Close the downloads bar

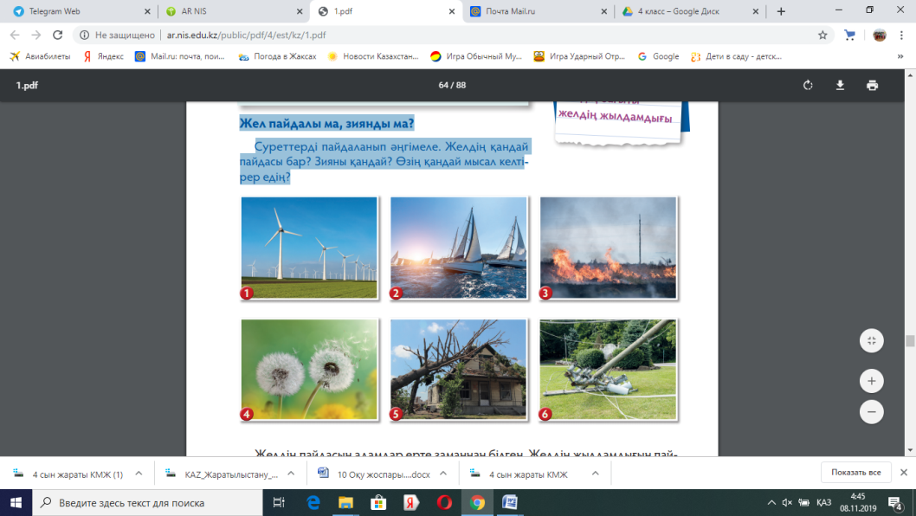click(904, 472)
